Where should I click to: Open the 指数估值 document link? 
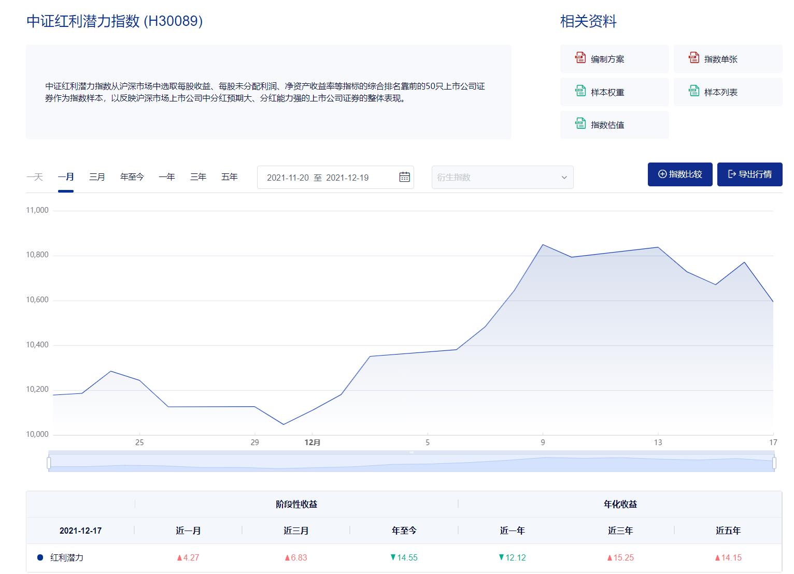point(607,125)
